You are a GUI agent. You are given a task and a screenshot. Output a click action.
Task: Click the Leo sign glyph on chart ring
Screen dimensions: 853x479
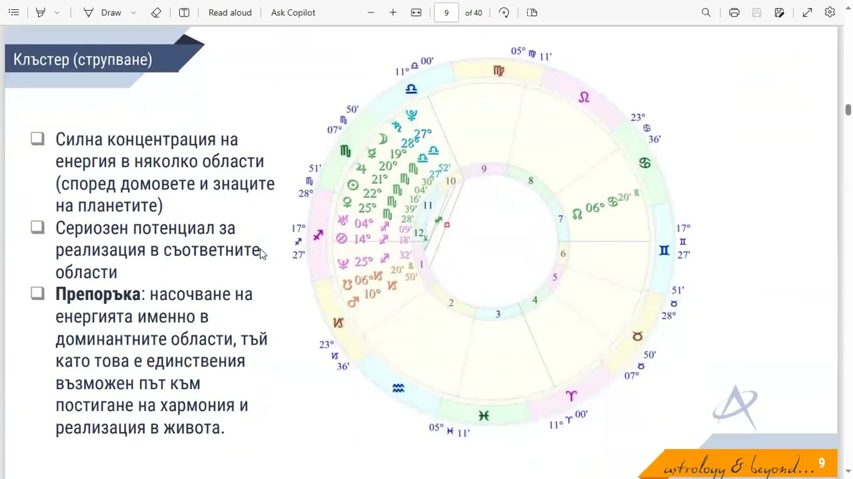[x=584, y=97]
